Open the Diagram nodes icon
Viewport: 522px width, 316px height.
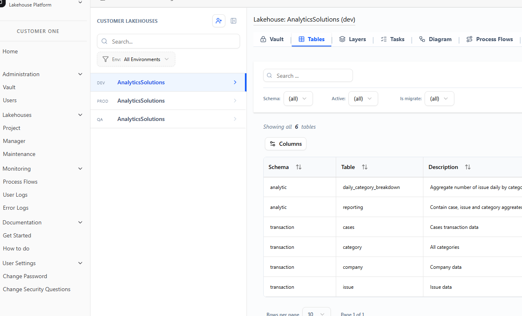tap(422, 39)
